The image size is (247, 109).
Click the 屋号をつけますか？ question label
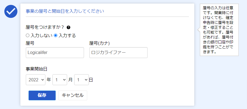45,27
